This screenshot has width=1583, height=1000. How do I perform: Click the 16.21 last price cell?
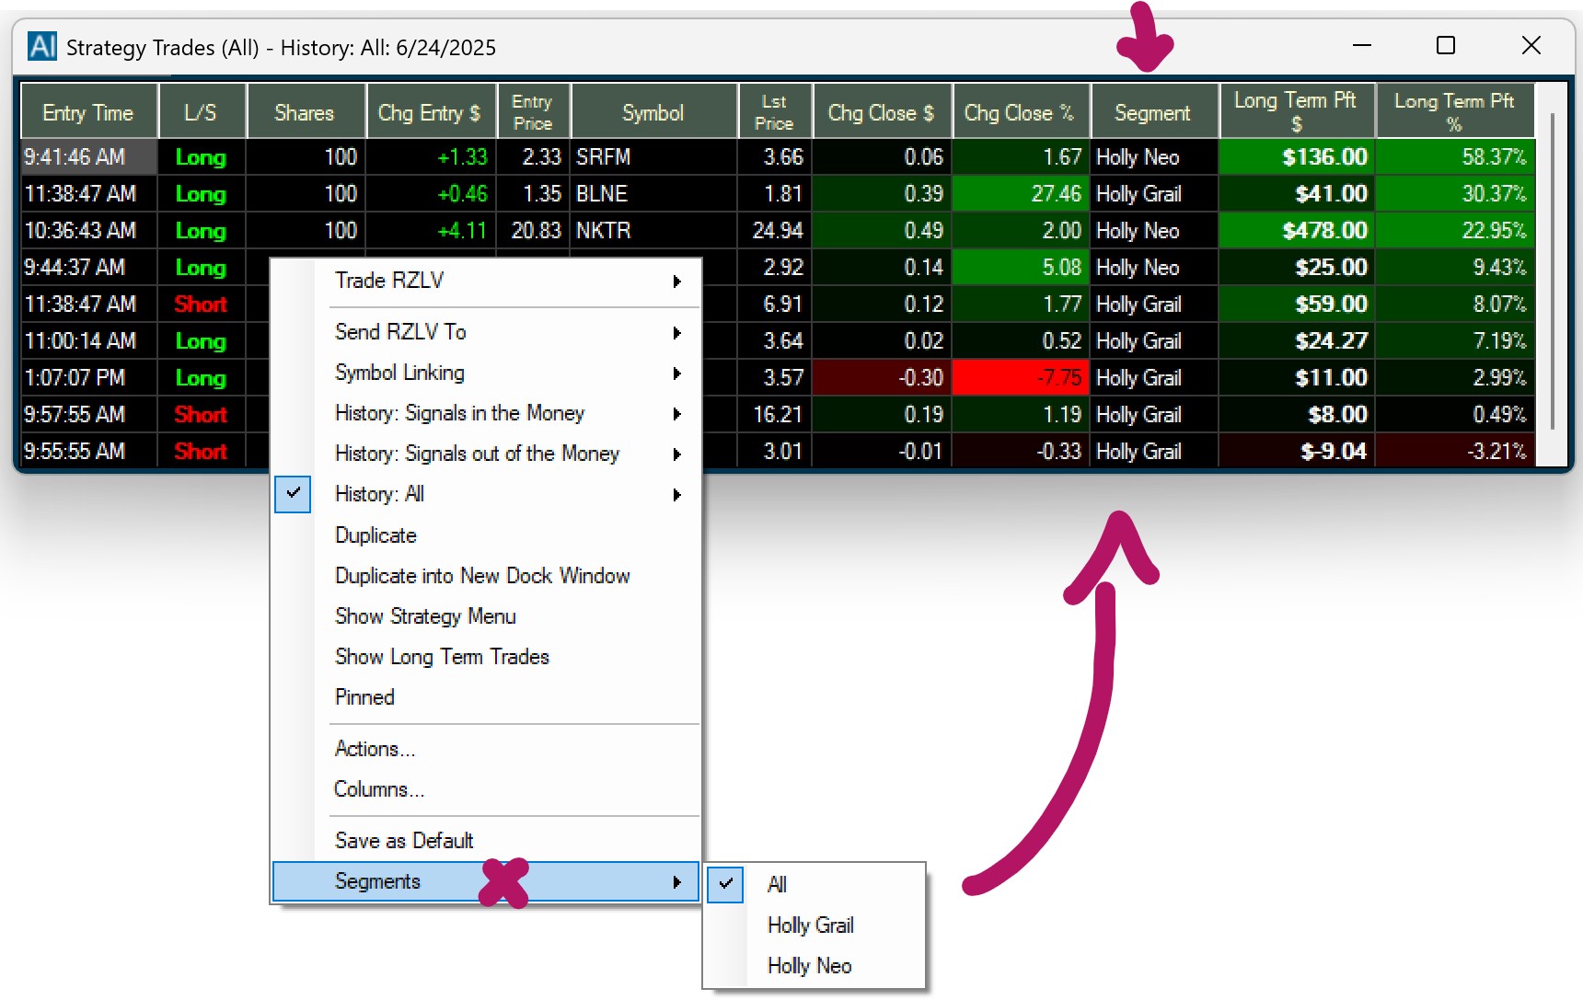coord(775,415)
